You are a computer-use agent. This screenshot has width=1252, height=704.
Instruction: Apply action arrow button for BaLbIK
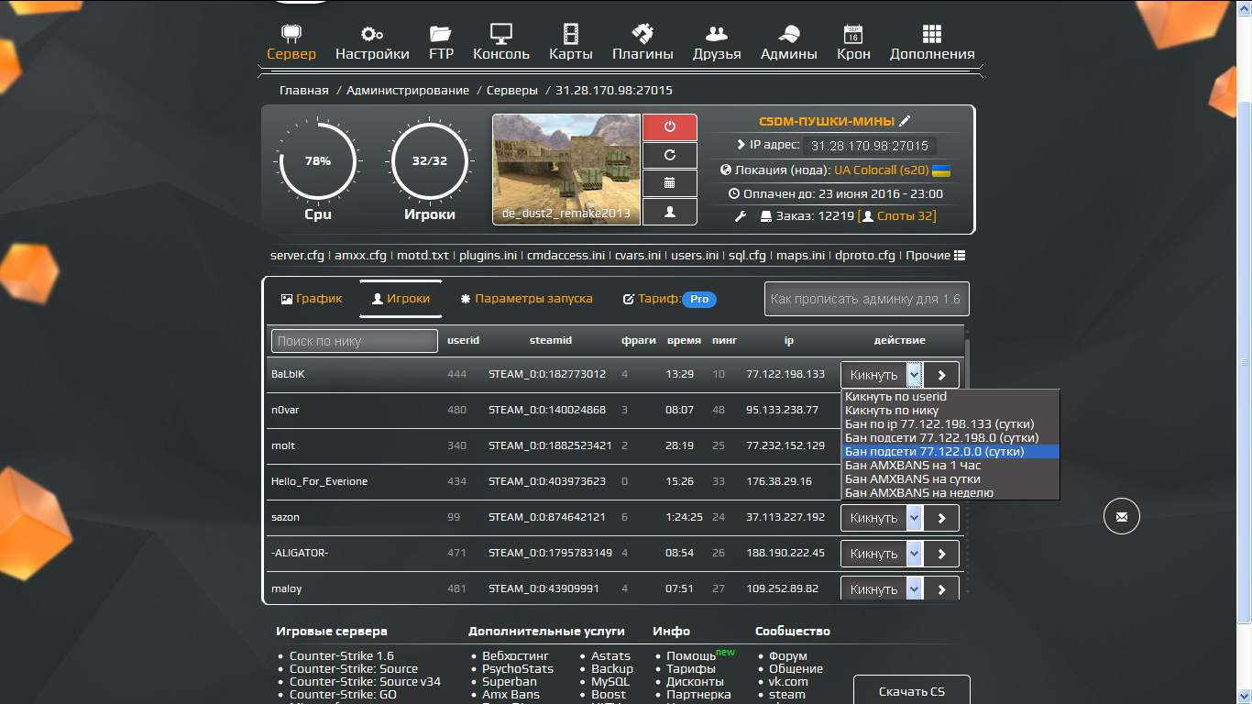pos(941,375)
